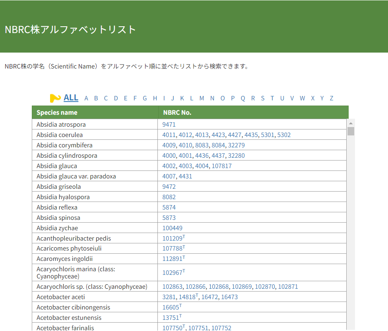Open strain 4000 of Absidia cylindrospora
The height and width of the screenshot is (331, 388).
coord(169,156)
